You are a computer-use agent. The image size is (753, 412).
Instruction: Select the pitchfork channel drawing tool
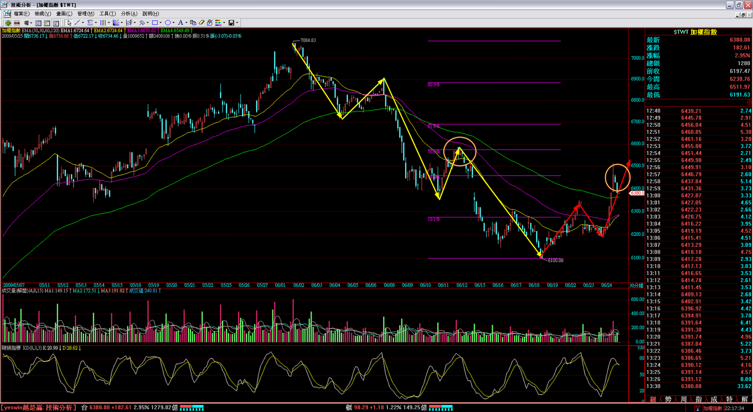coord(128,23)
